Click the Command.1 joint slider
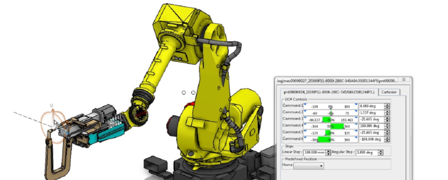Image resolution: width=448 pixels, height=180 pixels. point(330,106)
